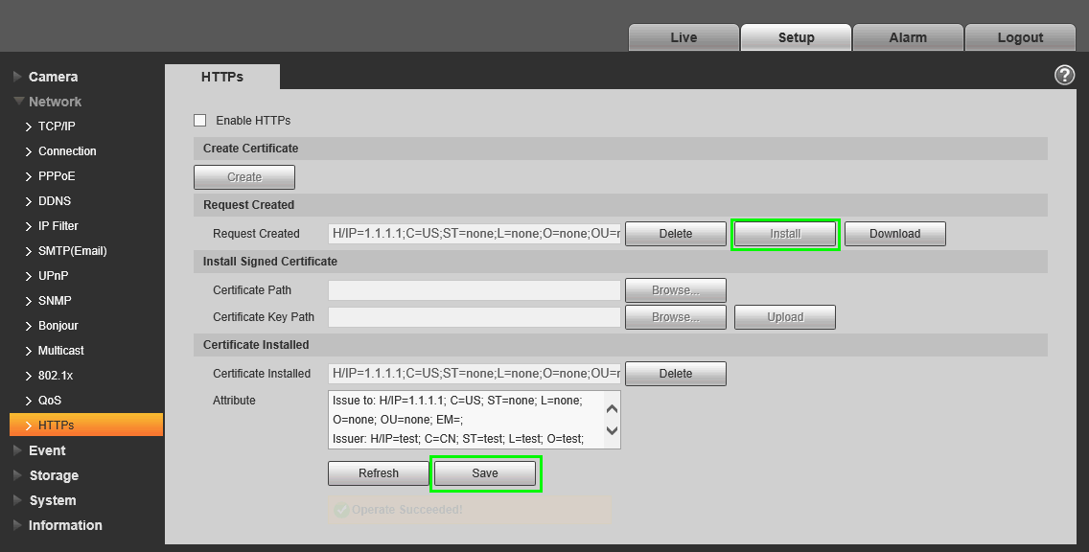Download the created request

(895, 234)
